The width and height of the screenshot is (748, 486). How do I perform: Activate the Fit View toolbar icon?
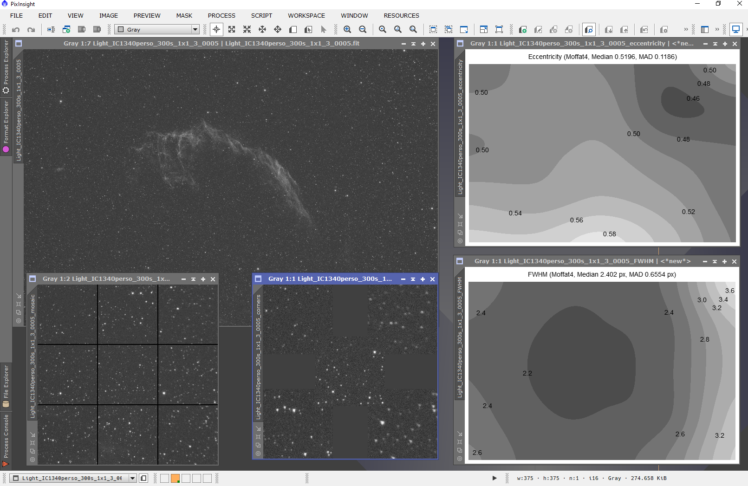coord(232,29)
